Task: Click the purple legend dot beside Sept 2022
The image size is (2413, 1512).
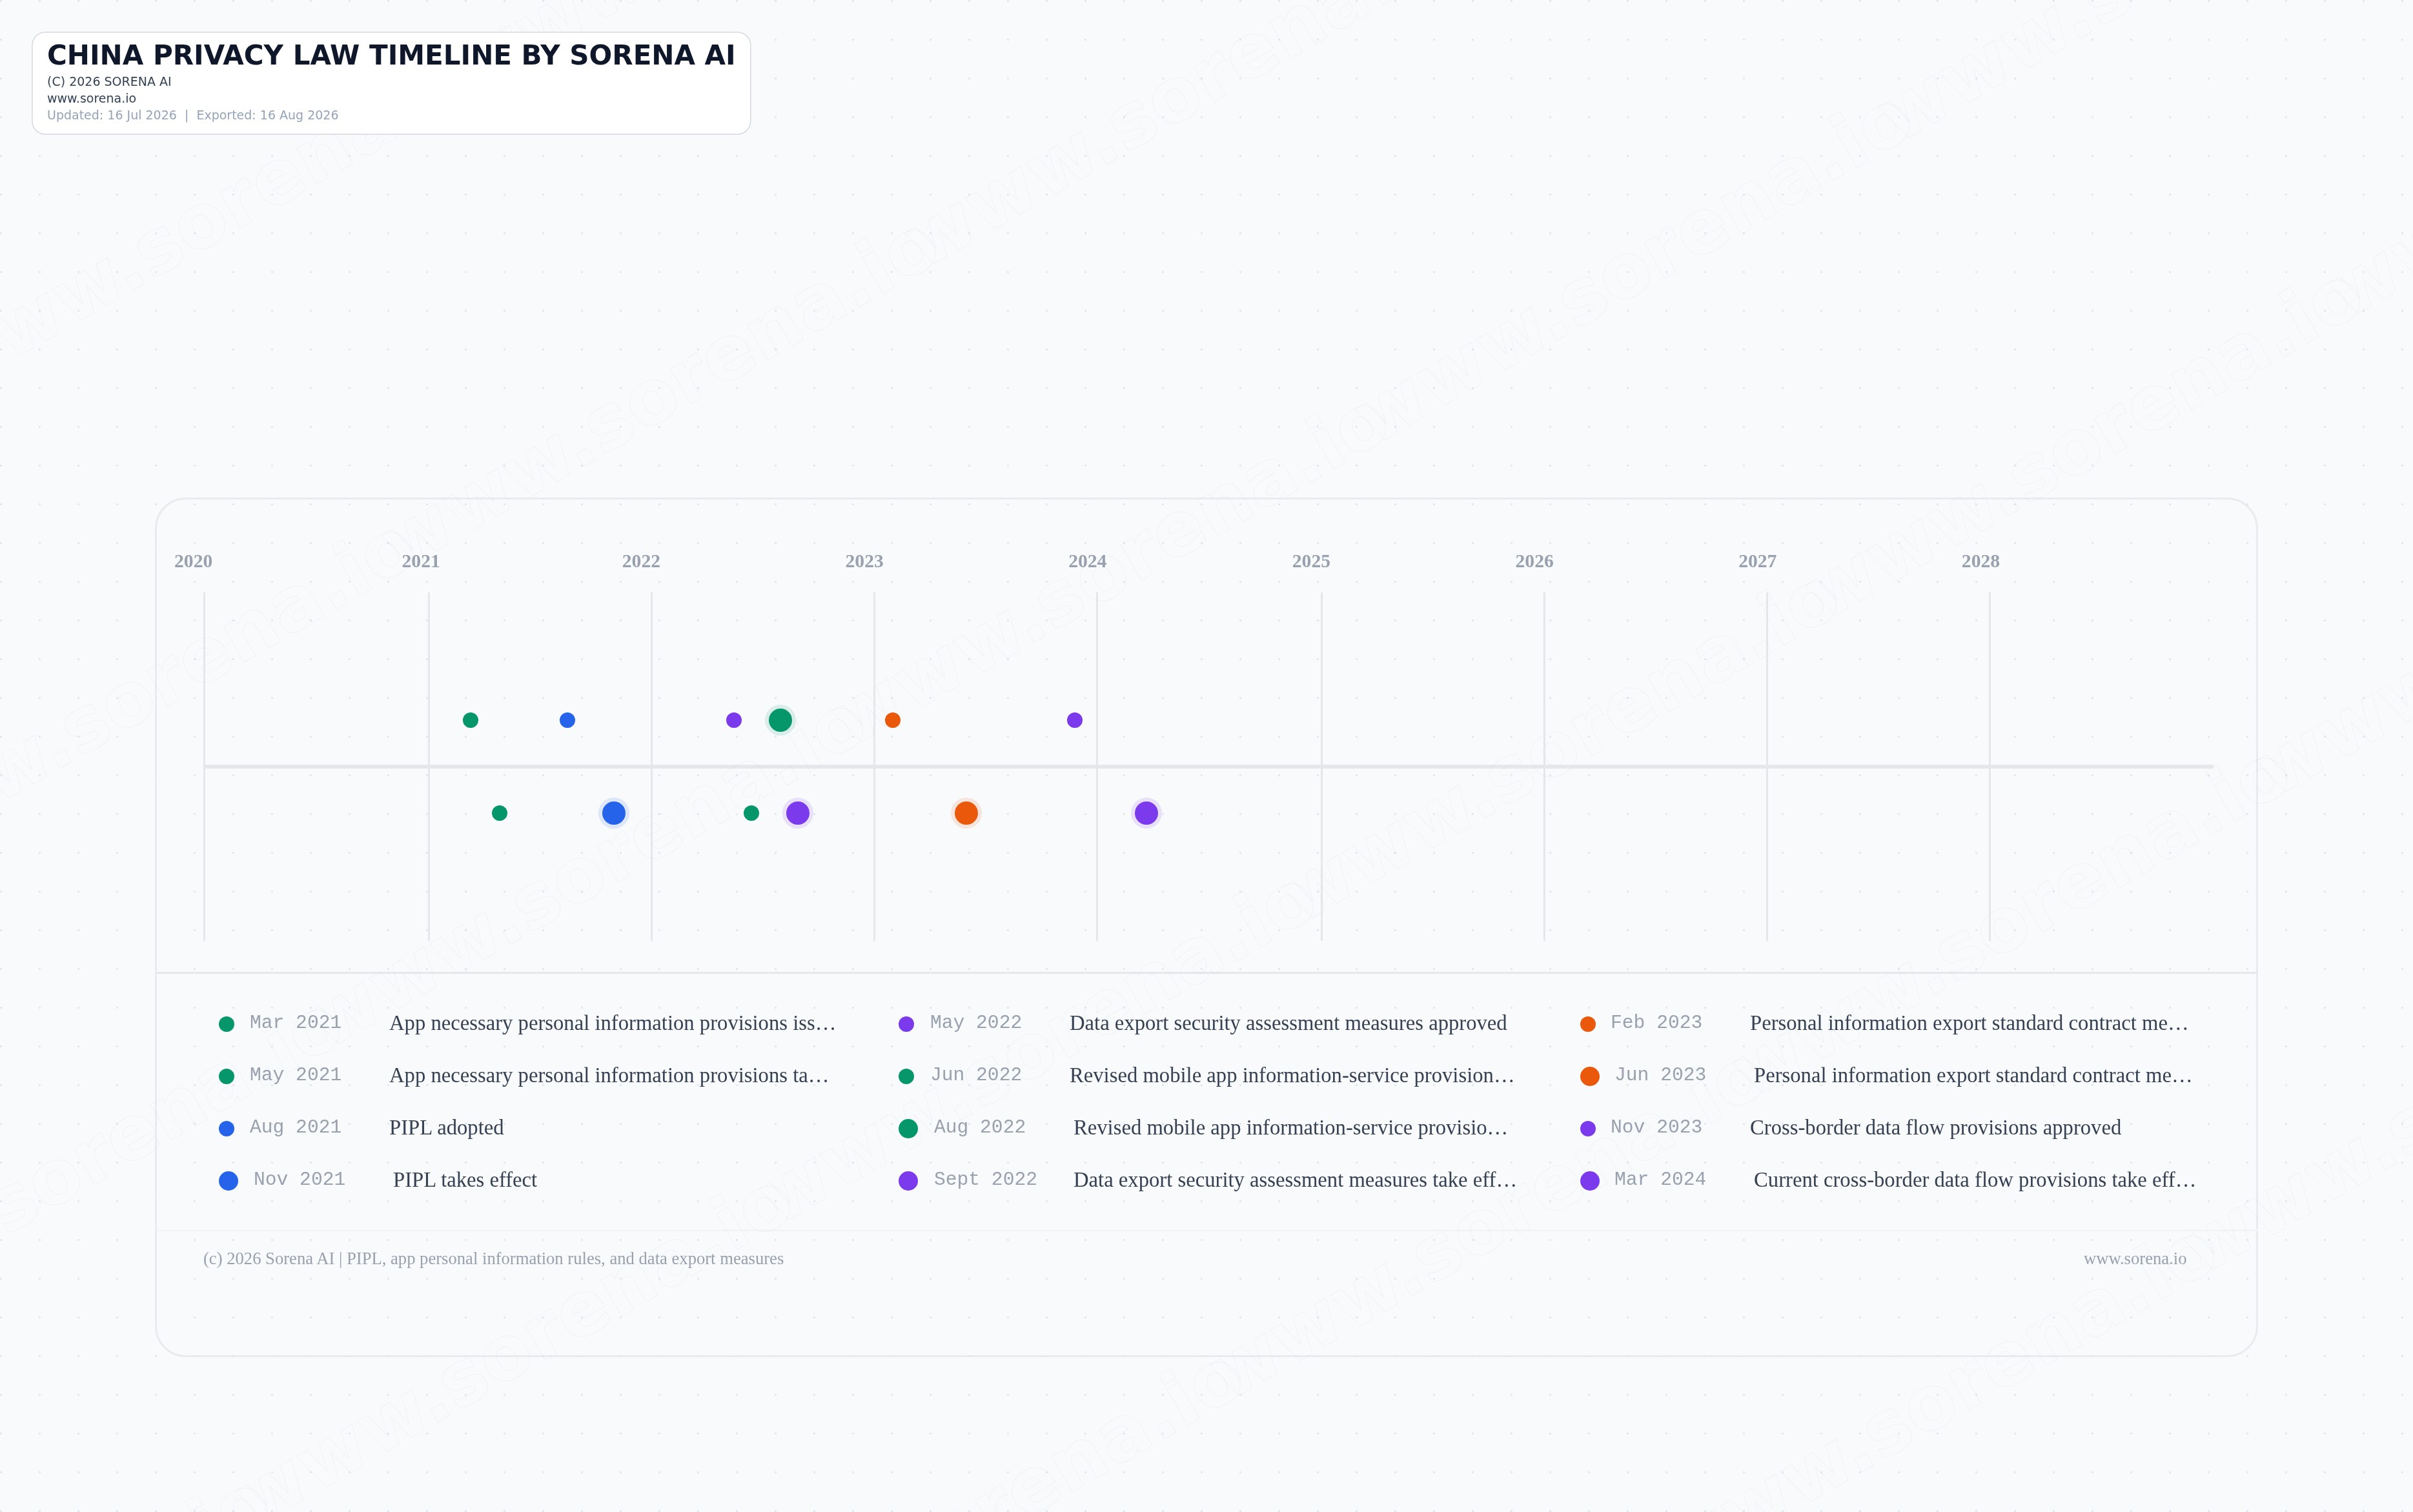Action: [909, 1181]
